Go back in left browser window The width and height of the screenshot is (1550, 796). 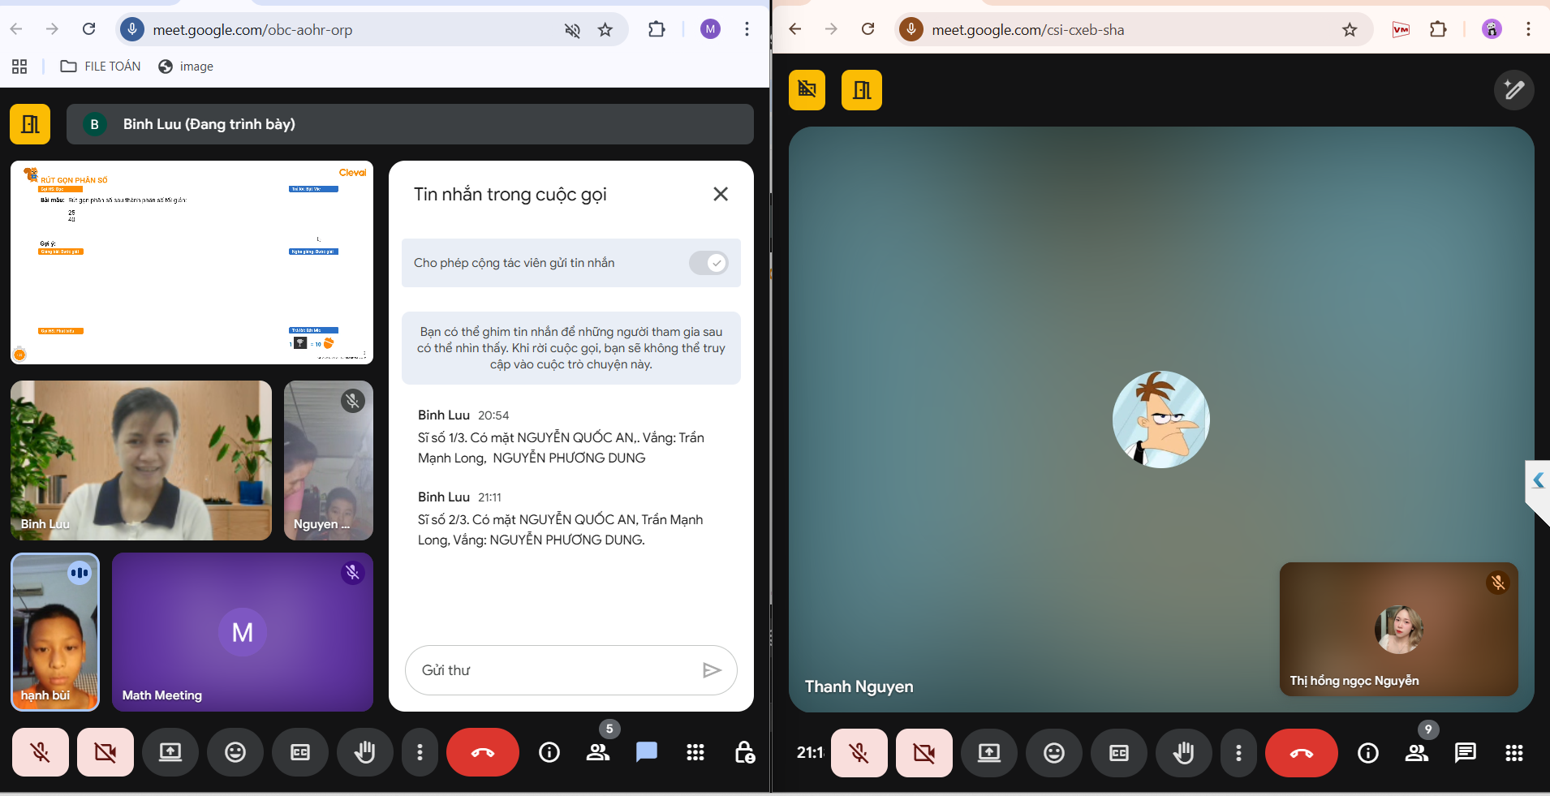tap(16, 29)
